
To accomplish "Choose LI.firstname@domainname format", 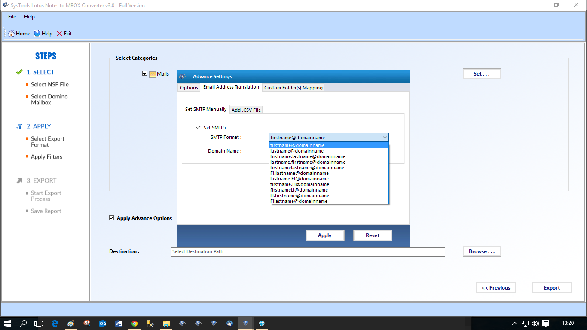I will tap(329, 196).
